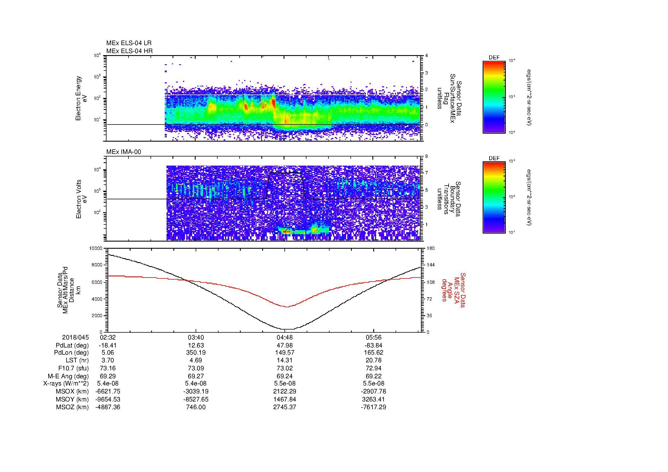668x472 pixels.
Task: Click LST value '20.78'
Action: 373,361
